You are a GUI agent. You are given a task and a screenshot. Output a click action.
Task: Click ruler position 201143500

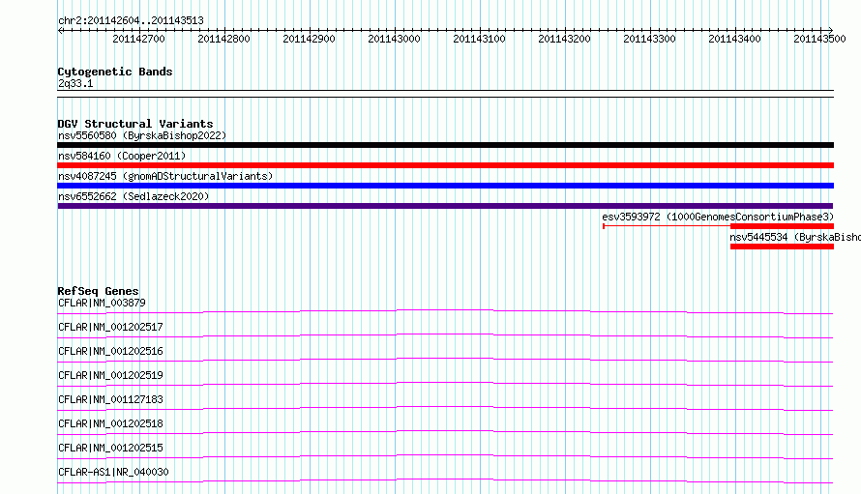[819, 39]
